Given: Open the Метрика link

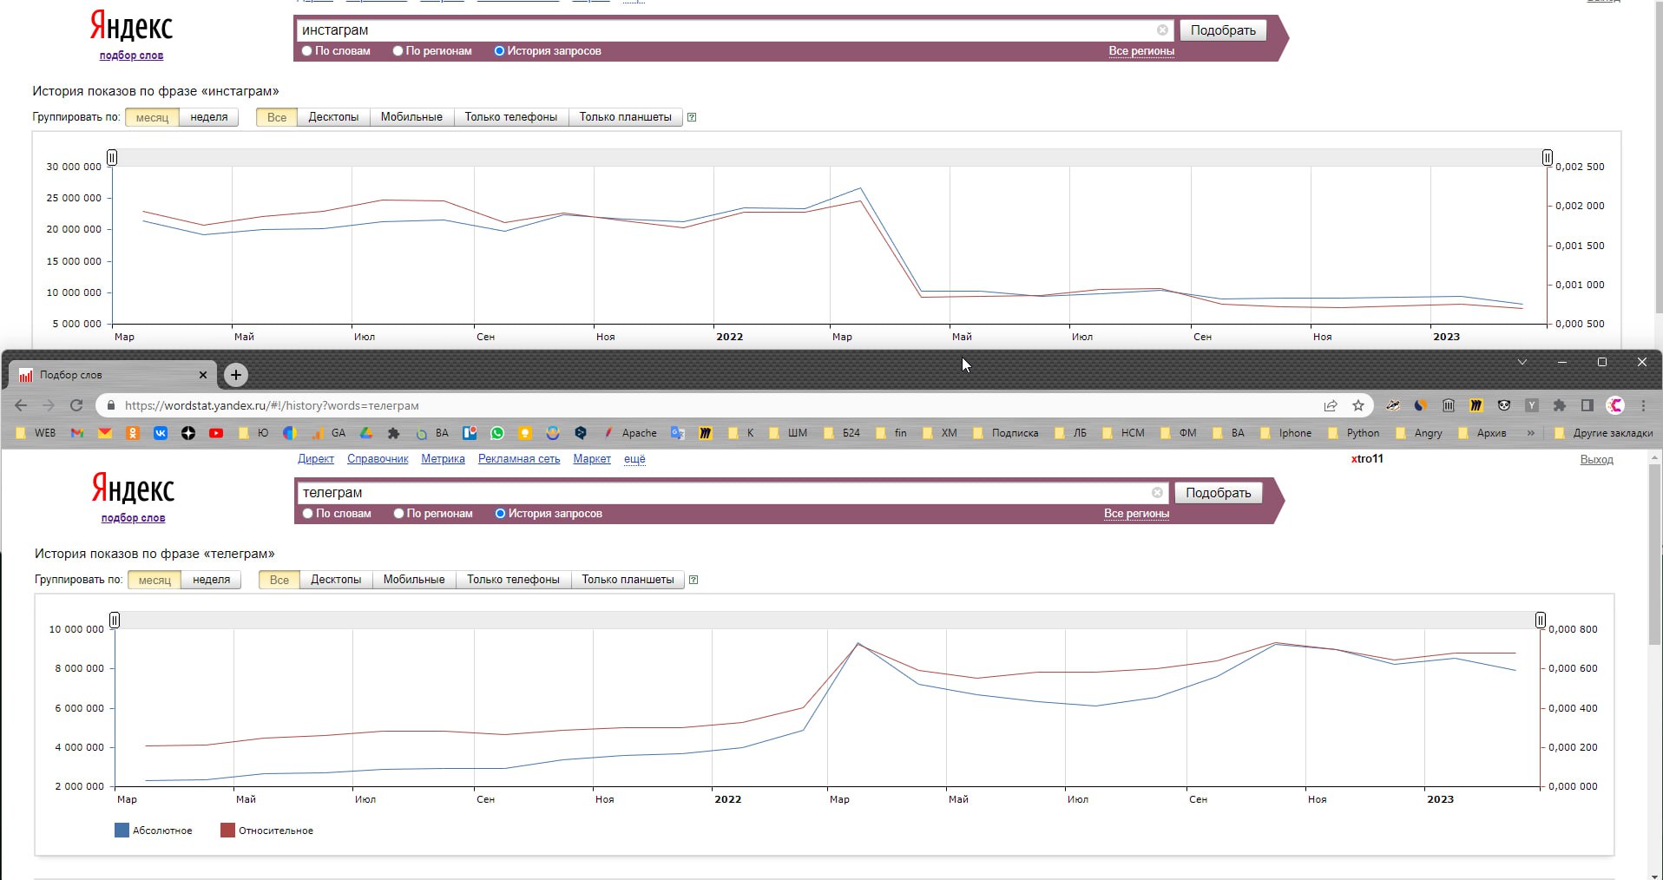Looking at the screenshot, I should click(x=443, y=458).
